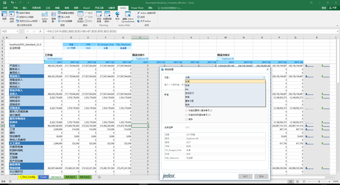Switch to the Power Pivot ribbon tab

(x=137, y=8)
